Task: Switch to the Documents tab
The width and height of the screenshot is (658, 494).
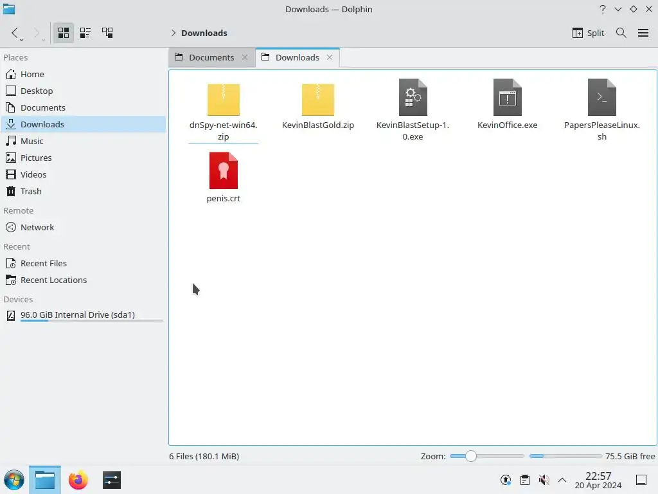Action: [x=211, y=57]
